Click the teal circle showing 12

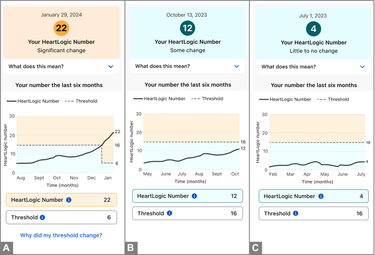[188, 28]
